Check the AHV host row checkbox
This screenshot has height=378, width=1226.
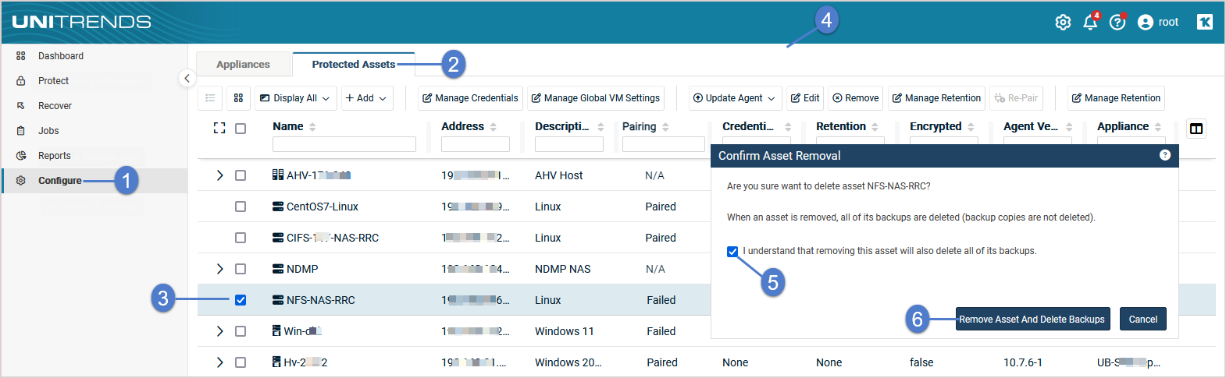(241, 175)
